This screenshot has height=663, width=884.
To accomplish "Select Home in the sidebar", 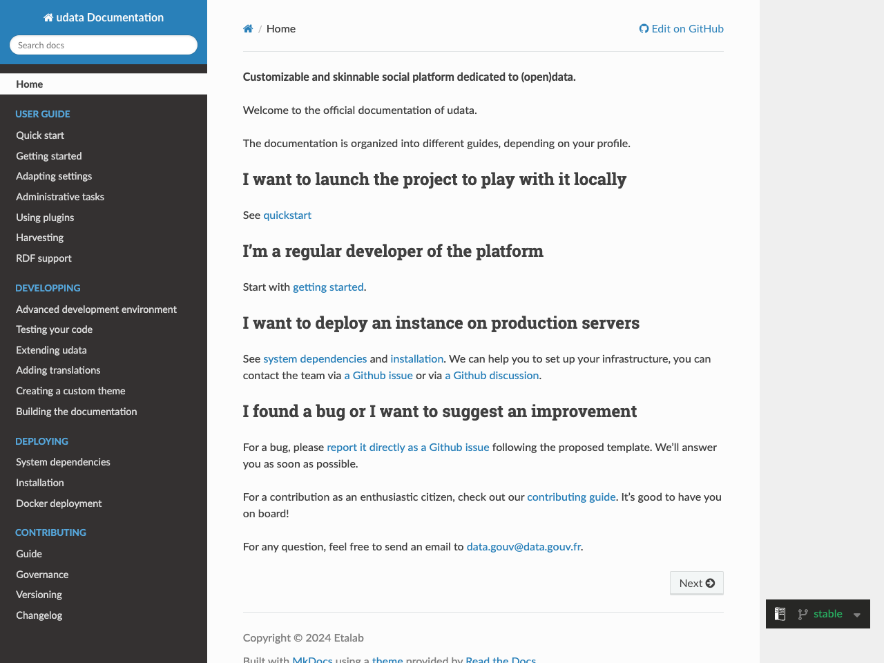I will pyautogui.click(x=104, y=84).
